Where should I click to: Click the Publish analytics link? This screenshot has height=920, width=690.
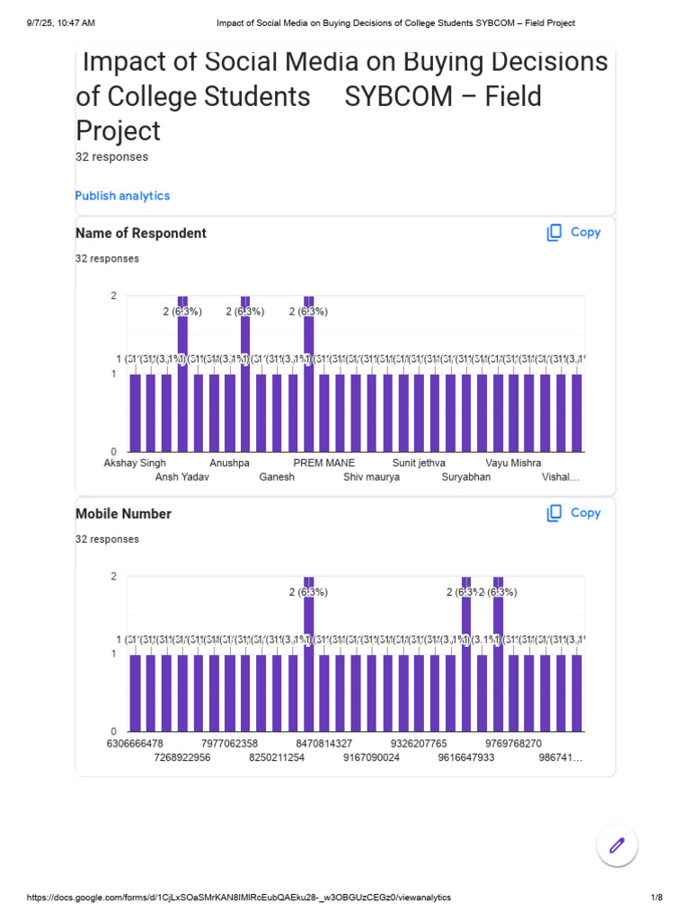point(122,196)
